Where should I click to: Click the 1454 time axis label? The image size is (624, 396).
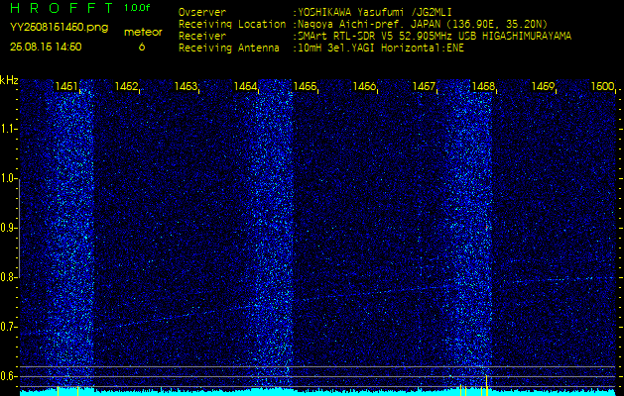[x=245, y=86]
